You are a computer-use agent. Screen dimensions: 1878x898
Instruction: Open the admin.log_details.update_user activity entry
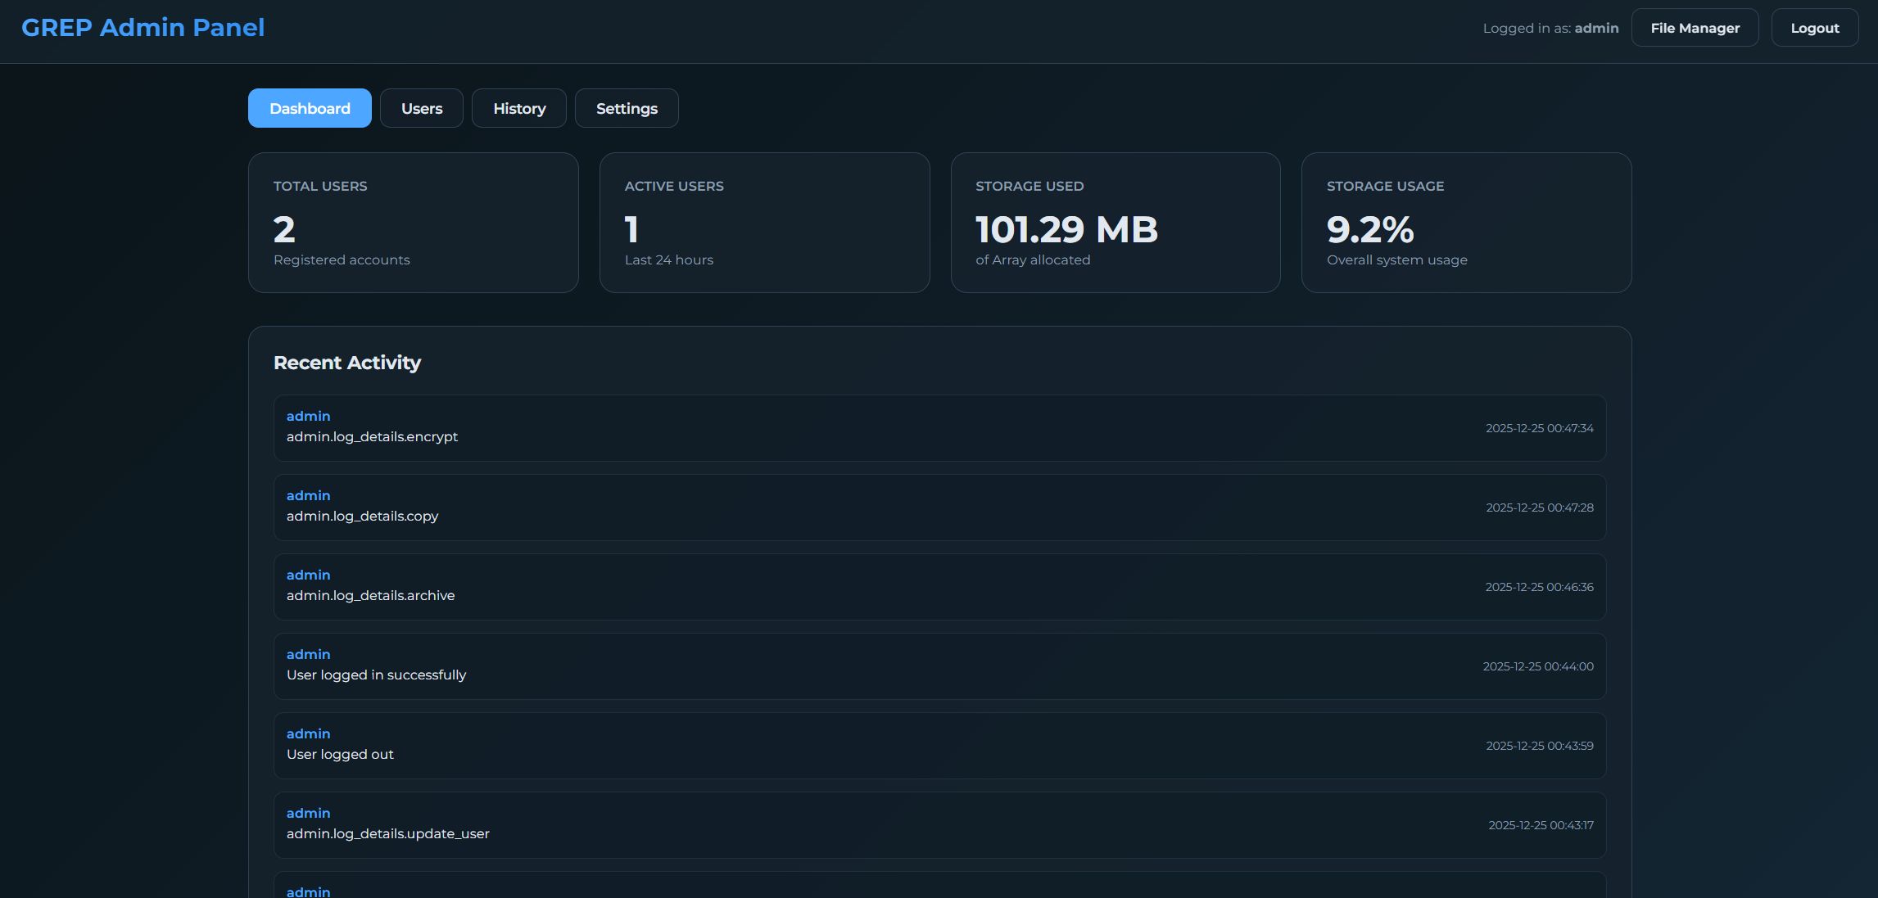(939, 825)
